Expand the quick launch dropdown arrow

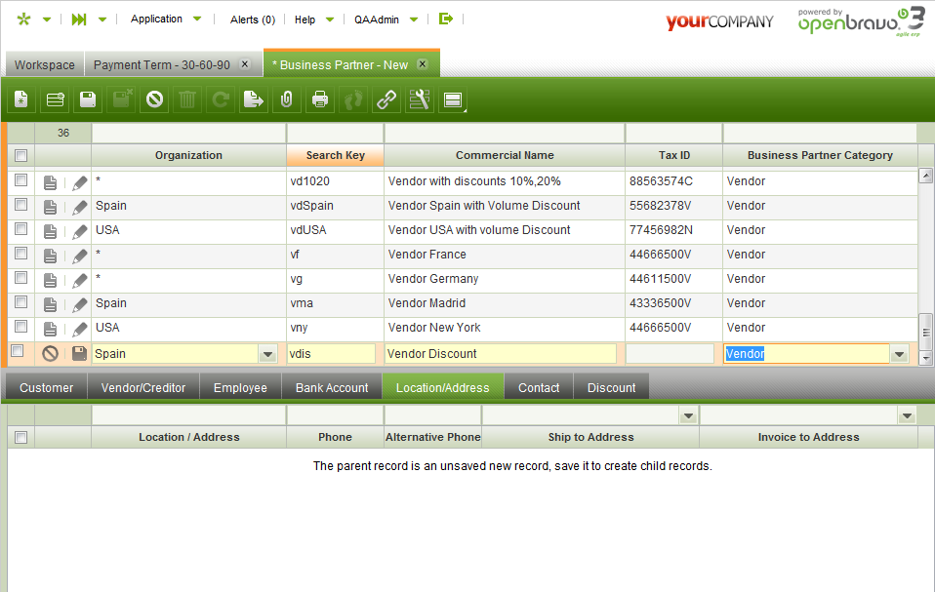point(102,20)
